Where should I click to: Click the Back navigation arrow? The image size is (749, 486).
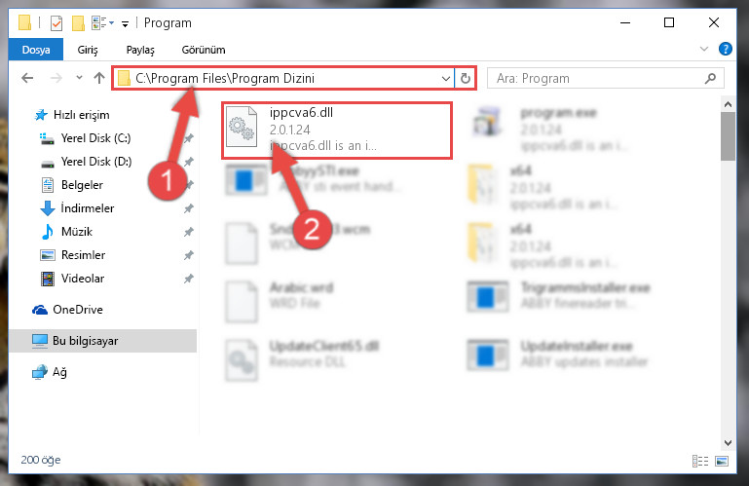coord(27,78)
